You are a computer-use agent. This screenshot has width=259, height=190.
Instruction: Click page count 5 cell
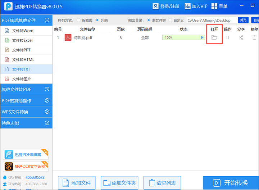tap(121, 38)
